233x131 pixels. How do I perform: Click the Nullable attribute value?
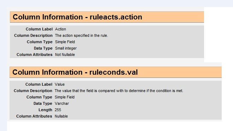pos(61,116)
